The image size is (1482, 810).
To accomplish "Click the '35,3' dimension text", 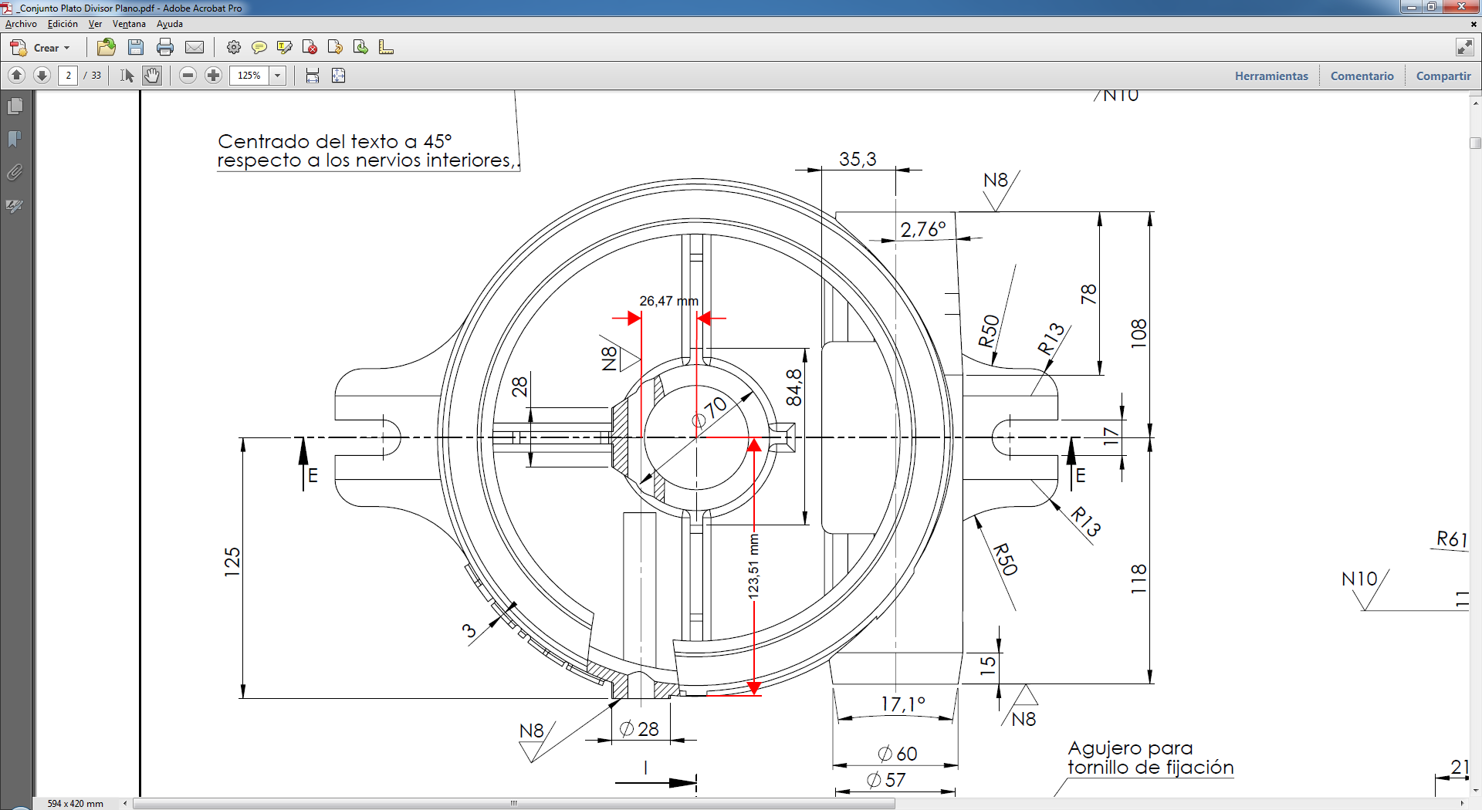I will point(858,159).
